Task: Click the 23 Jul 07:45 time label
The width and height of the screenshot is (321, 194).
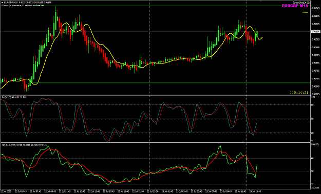Action: 211,191
